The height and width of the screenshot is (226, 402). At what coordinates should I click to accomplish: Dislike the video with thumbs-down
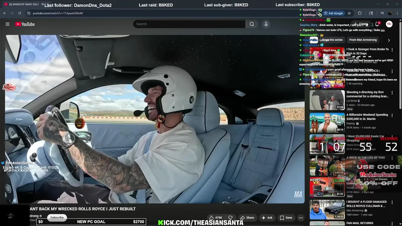click(230, 218)
